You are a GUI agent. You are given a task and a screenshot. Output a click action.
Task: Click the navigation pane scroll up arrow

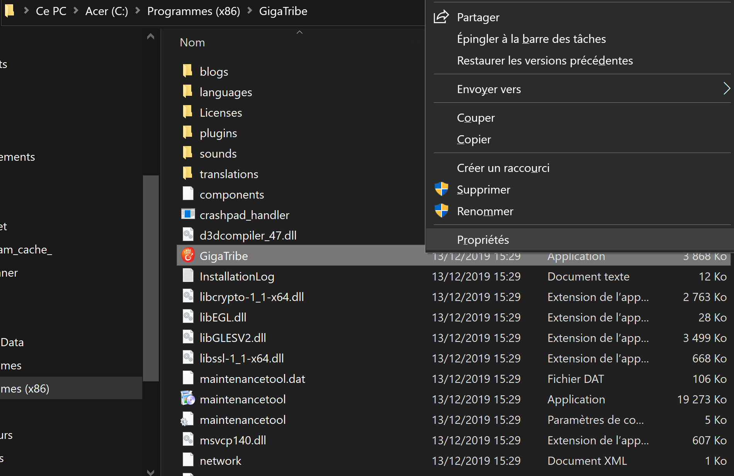click(x=151, y=37)
